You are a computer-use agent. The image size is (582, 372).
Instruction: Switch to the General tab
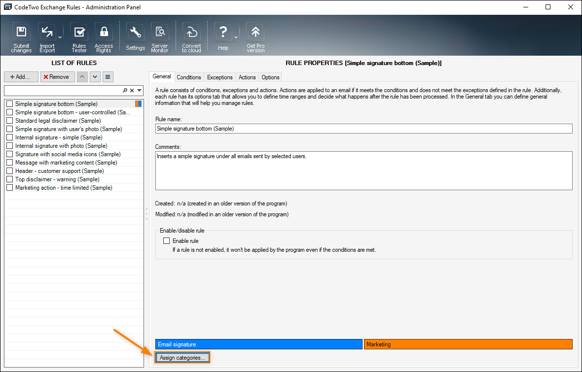pos(162,76)
